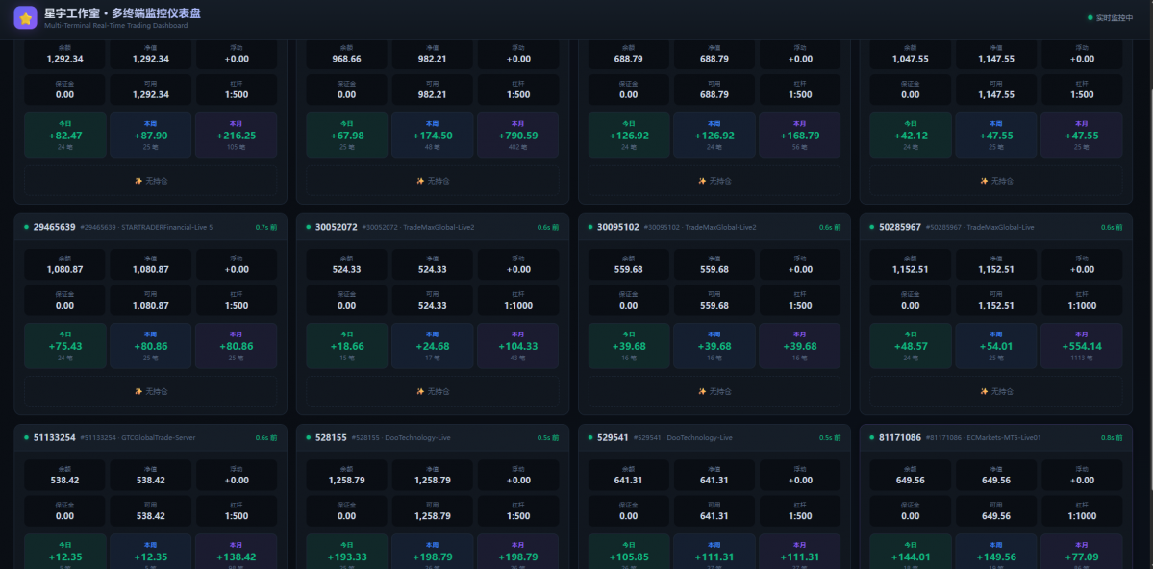This screenshot has width=1153, height=569.
Task: Click the STARTRADERFinancial-Live 5 server label
Action: 167,227
